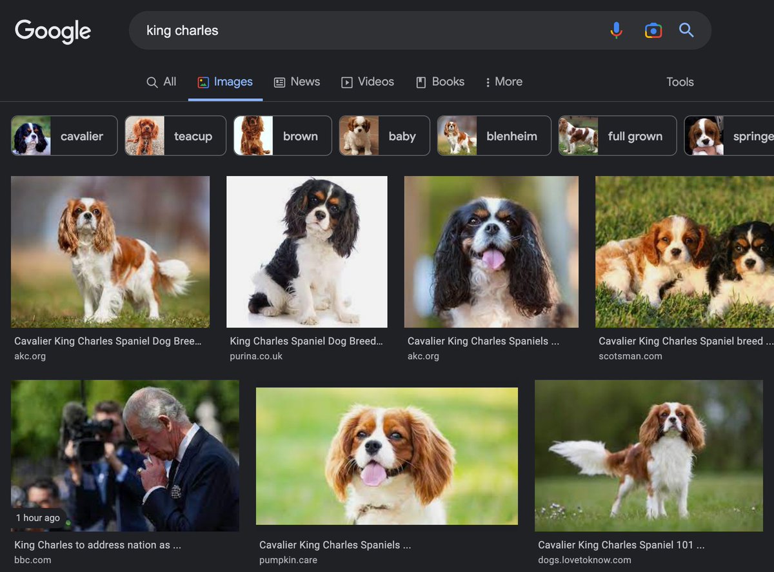Screen dimensions: 774x572
Task: Click the full grown chip dog thumbnail
Action: tap(579, 135)
